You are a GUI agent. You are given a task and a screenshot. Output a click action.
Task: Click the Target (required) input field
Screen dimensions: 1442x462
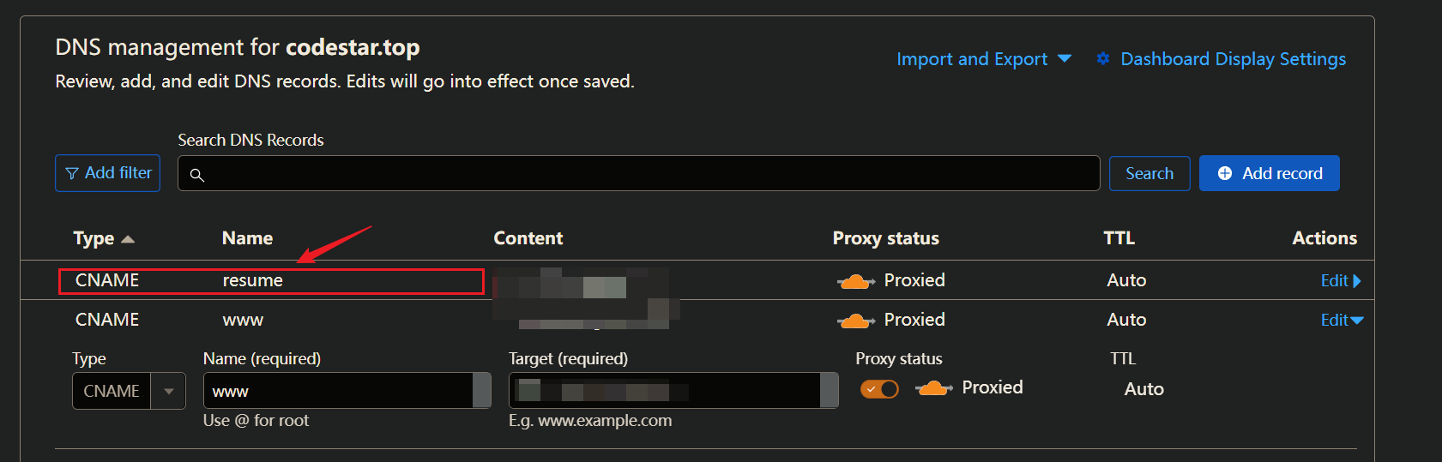pos(673,391)
